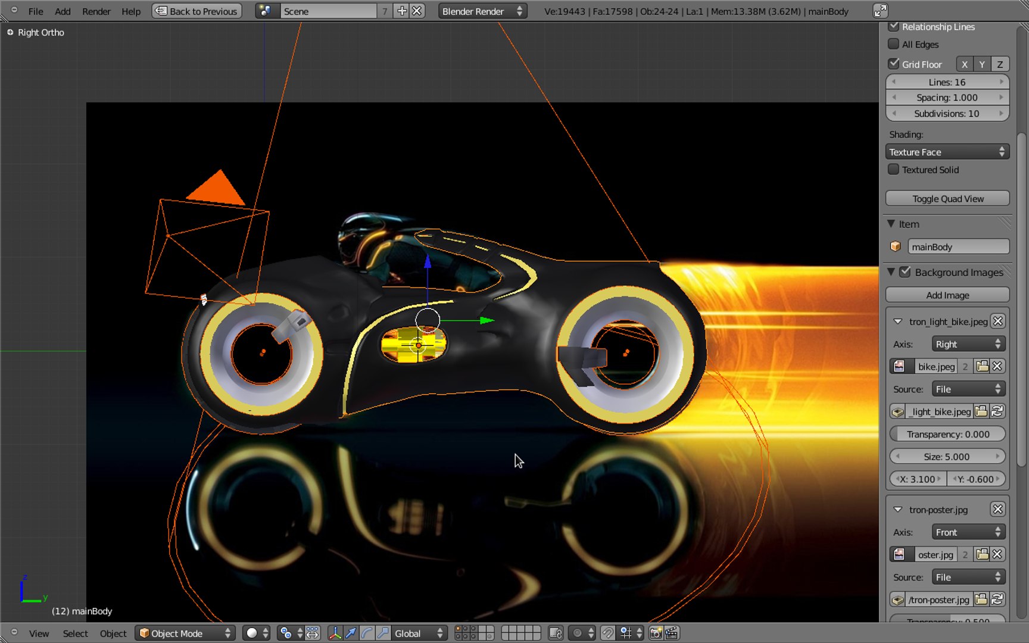Image resolution: width=1029 pixels, height=643 pixels.
Task: Open the Render menu
Action: (96, 11)
